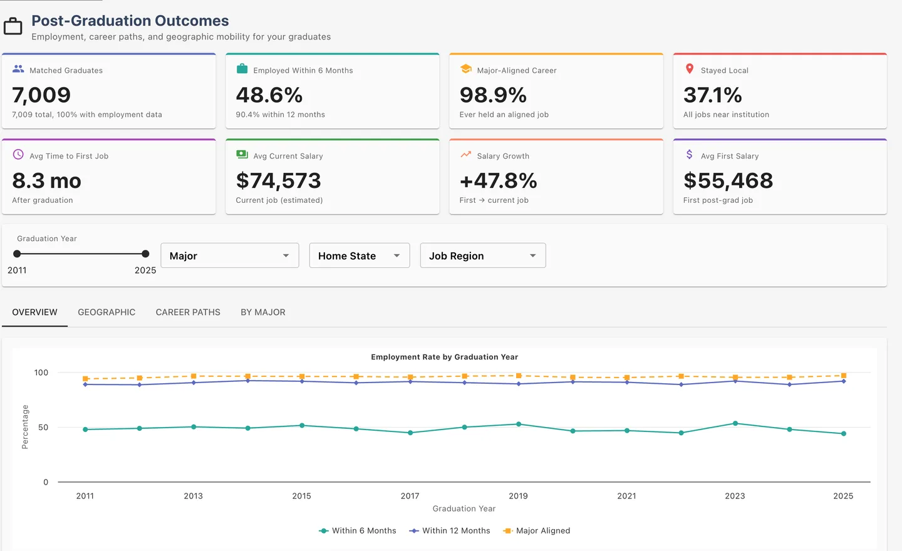Click the location pin icon on Stayed Local
The height and width of the screenshot is (551, 902).
[690, 69]
